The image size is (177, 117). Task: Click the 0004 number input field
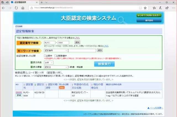click(63, 43)
